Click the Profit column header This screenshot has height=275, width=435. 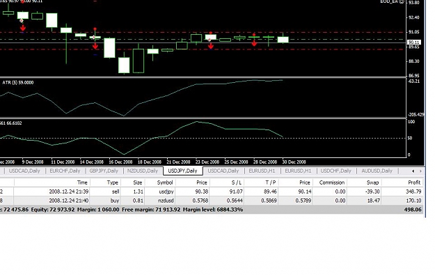click(x=414, y=182)
